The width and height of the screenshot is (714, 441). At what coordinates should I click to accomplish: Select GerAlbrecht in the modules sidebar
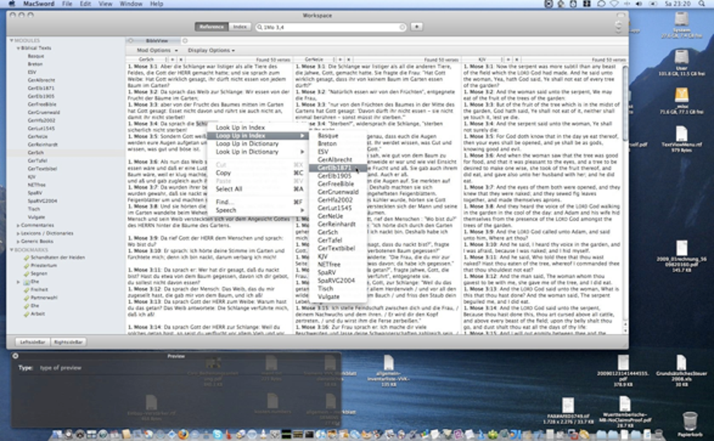tap(41, 80)
